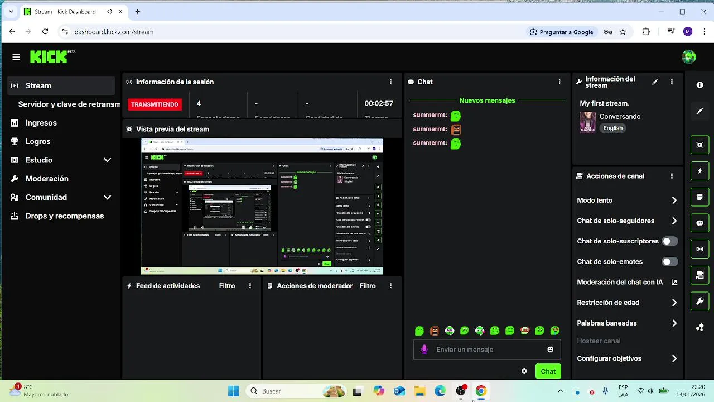714x402 pixels.
Task: Click the three-dots icon at rail bottom
Action: point(699,328)
